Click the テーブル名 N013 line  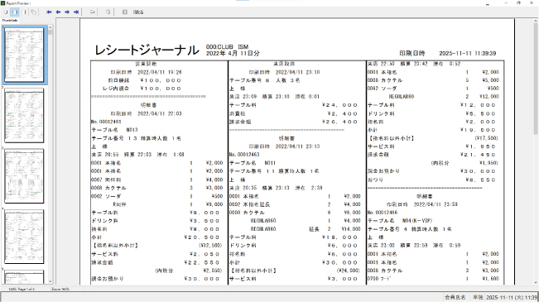(114, 130)
